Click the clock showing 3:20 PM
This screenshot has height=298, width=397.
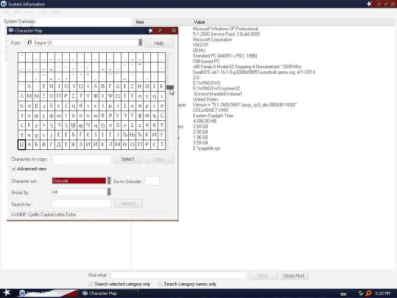[x=383, y=293]
